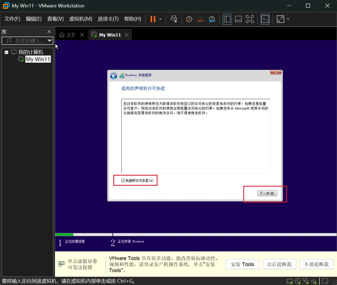Open the power options dropdown beside the pause icon
The width and height of the screenshot is (337, 285).
click(161, 19)
